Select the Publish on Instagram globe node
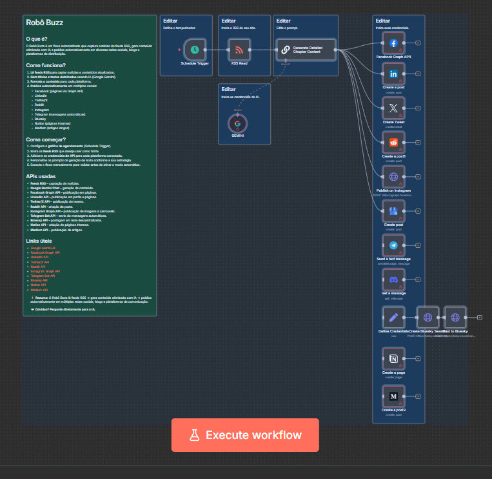Viewport: 492px width, 479px height. click(393, 176)
